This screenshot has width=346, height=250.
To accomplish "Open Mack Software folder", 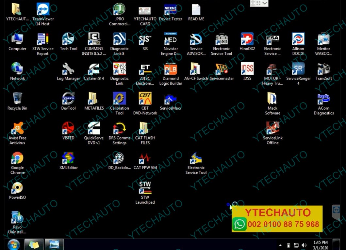I will [273, 103].
